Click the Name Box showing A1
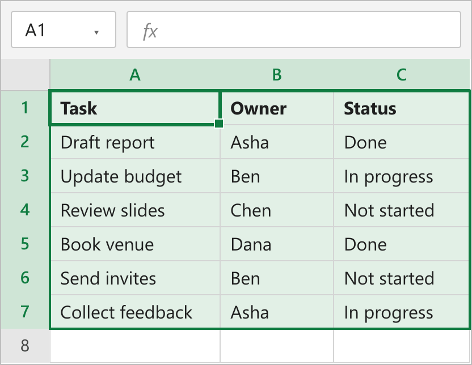472x365 pixels. [x=64, y=29]
